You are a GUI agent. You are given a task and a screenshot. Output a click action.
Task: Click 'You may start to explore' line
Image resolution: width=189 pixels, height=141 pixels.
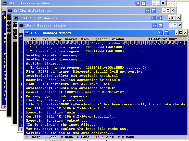(x=77, y=129)
